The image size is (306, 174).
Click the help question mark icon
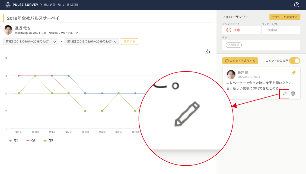click(x=297, y=5)
